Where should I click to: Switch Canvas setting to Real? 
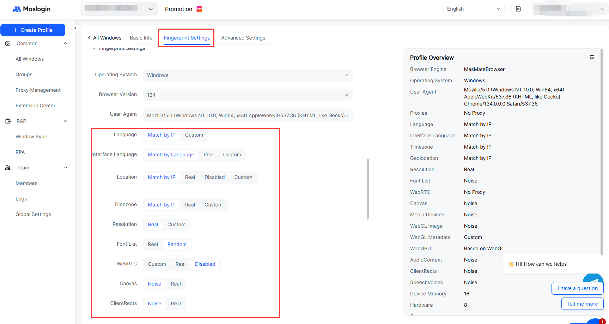[x=176, y=284]
